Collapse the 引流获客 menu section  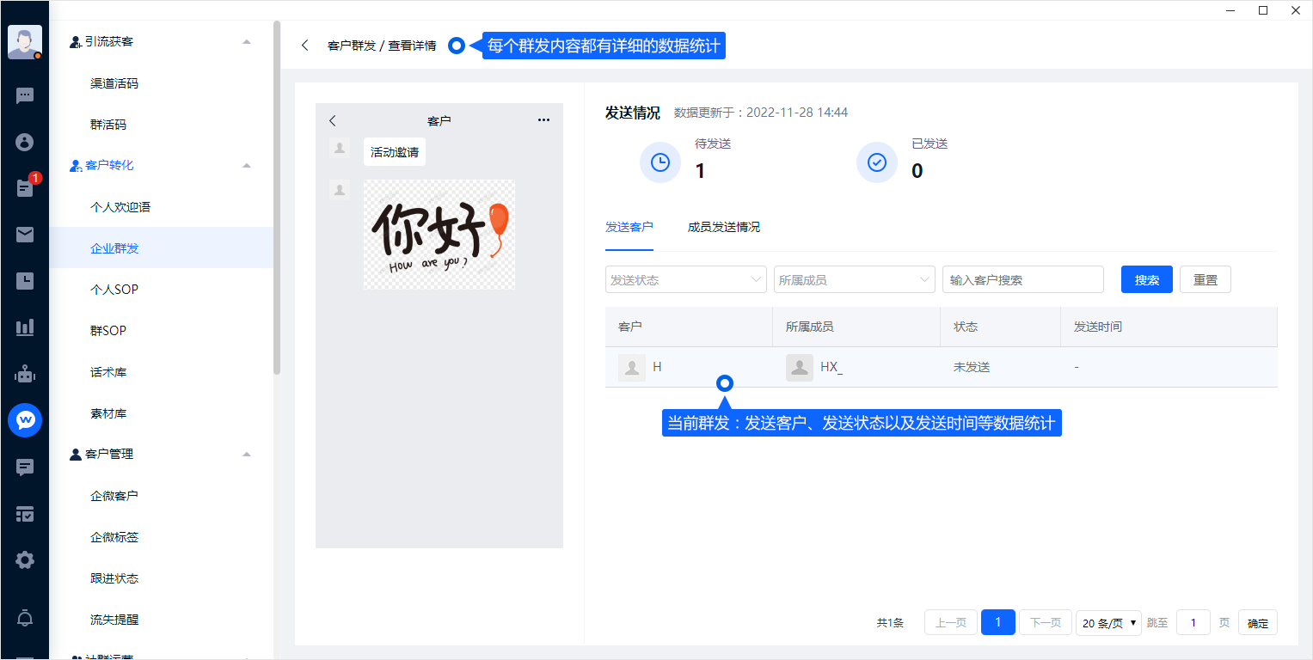point(247,41)
